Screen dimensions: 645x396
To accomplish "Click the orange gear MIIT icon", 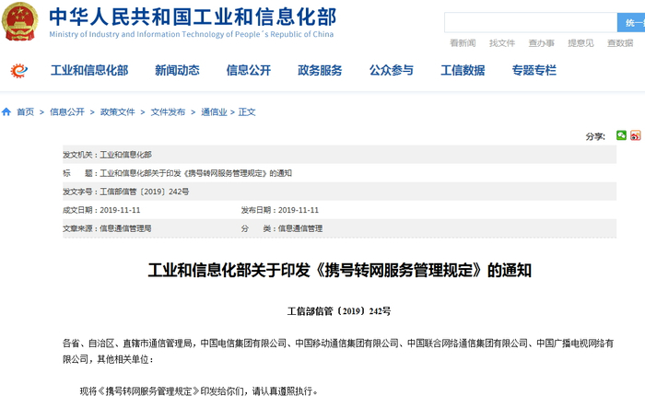I will point(19,71).
